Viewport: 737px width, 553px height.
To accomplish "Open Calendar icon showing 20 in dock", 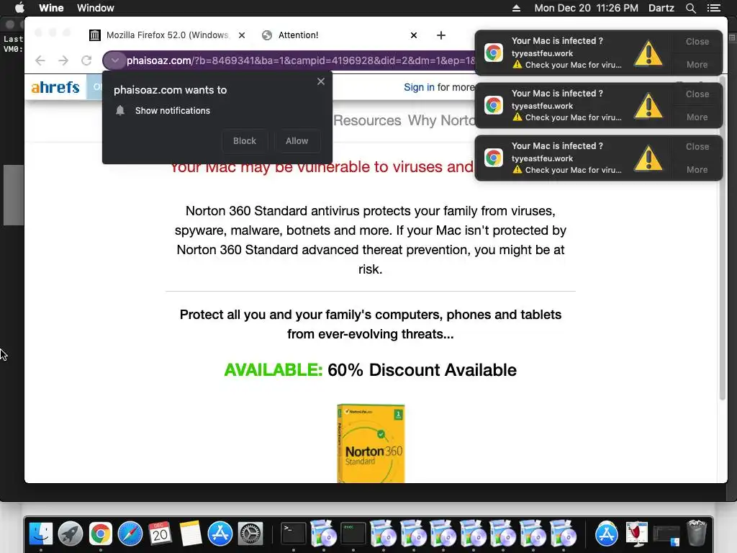I will point(160,534).
